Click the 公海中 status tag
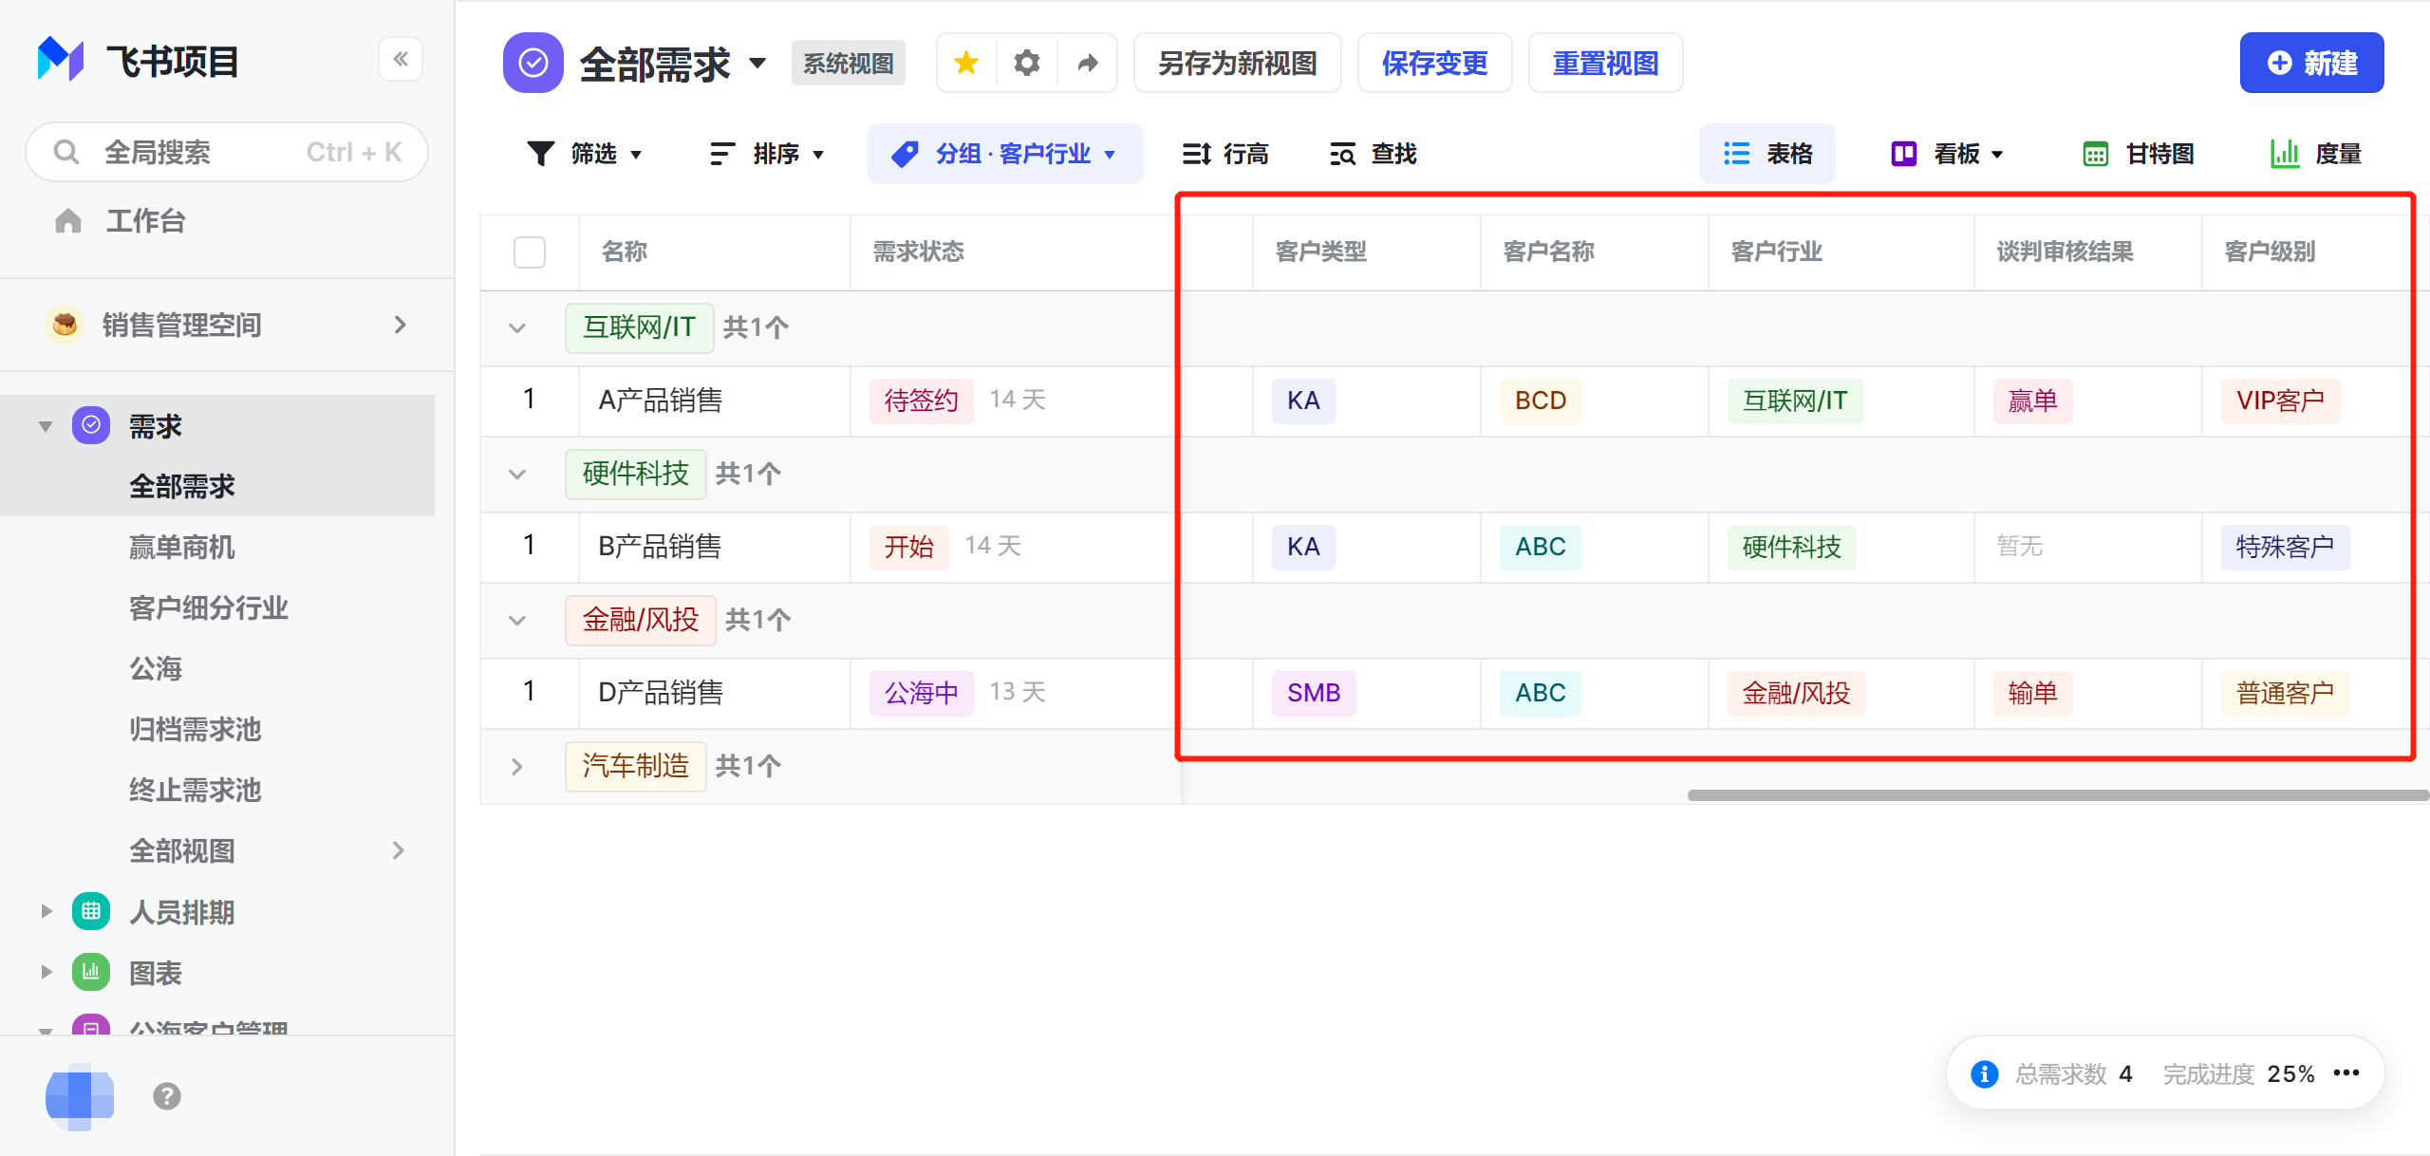 click(x=922, y=693)
